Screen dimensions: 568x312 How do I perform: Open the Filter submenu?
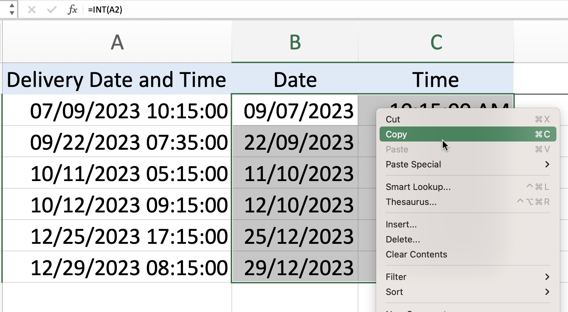pyautogui.click(x=468, y=277)
